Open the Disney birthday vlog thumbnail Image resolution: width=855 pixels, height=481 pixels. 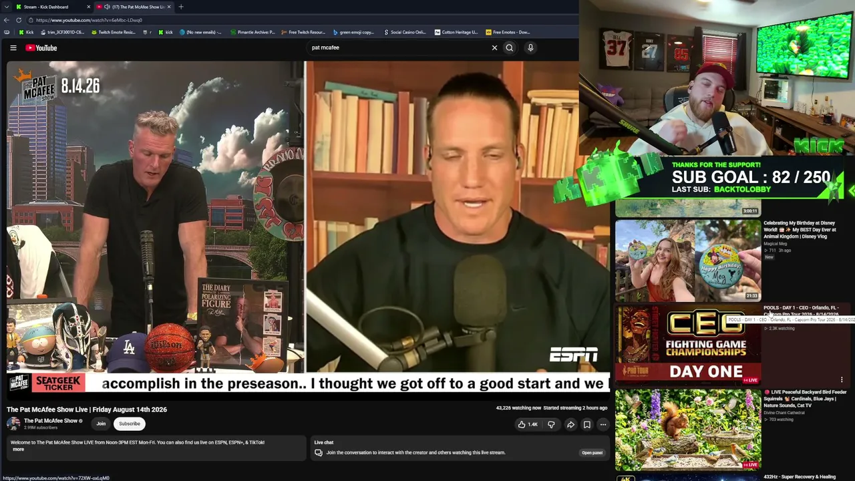[688, 261]
